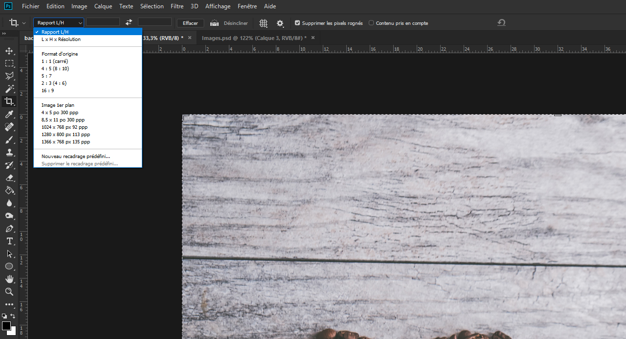626x339 pixels.
Task: Select the Zoom tool
Action: point(9,292)
